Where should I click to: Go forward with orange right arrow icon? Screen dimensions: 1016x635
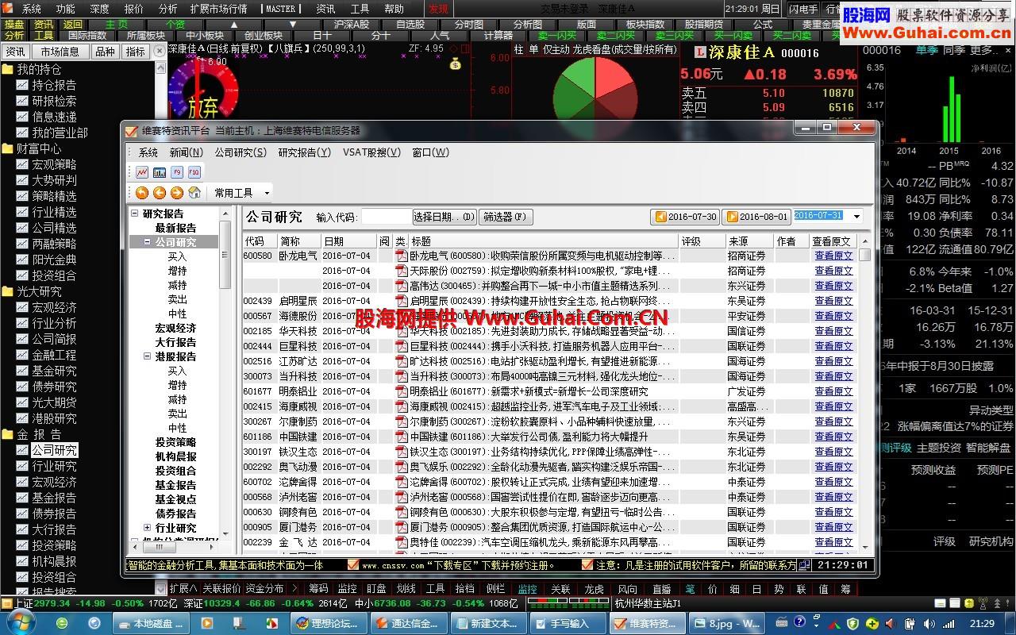tap(177, 193)
